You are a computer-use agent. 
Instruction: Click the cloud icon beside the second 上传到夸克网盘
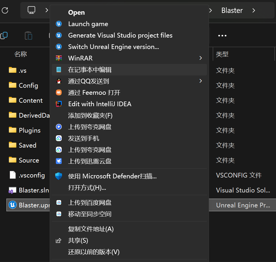[x=59, y=150]
